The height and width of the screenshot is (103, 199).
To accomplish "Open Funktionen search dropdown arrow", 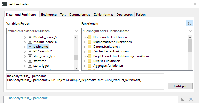I will 190,31.
